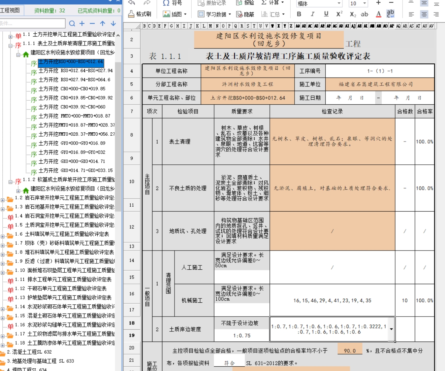The image size is (445, 371).
Task: Click the 泮洲村水毁修复工程 cell
Action: (x=247, y=84)
